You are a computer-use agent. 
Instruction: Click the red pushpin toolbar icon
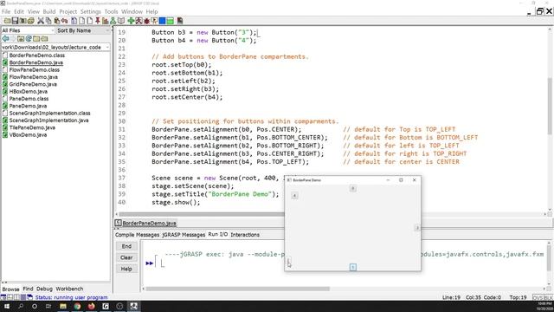pos(98,21)
